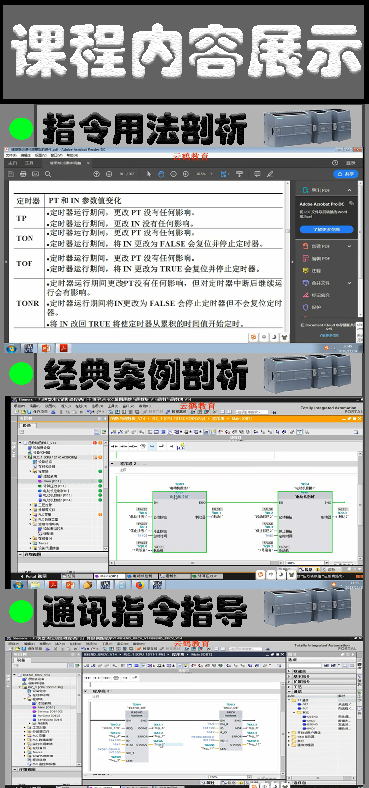Select Main [OB1] in the TIA project tree
This screenshot has width=369, height=788.
[52, 481]
